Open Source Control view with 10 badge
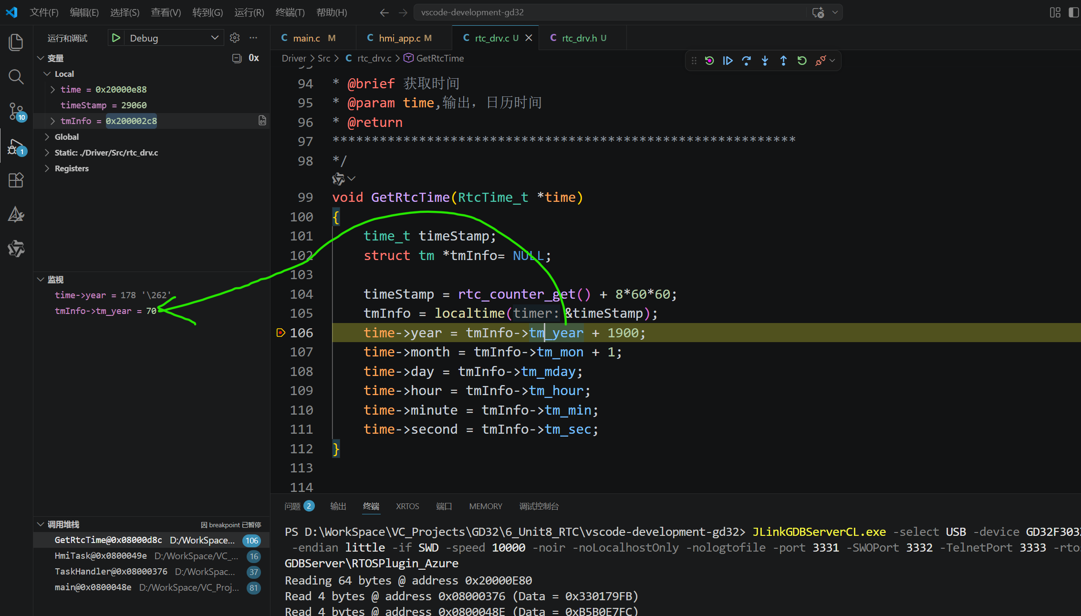The width and height of the screenshot is (1081, 616). click(x=16, y=111)
